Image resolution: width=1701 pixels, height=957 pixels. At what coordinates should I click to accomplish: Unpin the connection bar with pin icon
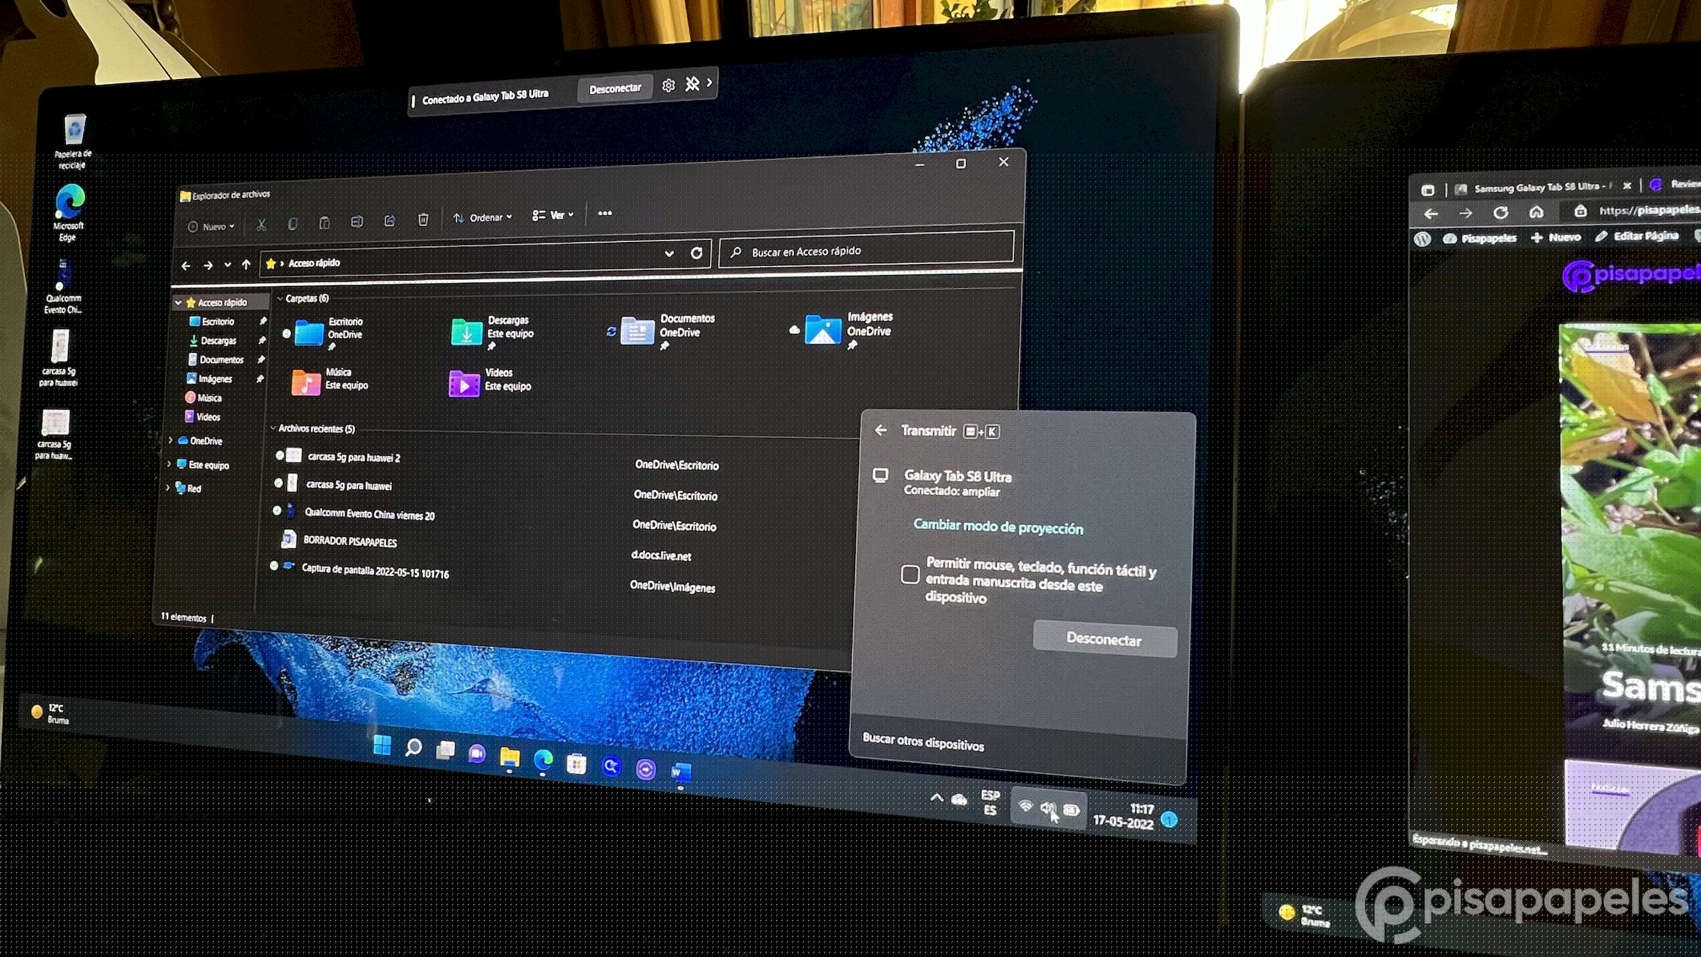692,84
